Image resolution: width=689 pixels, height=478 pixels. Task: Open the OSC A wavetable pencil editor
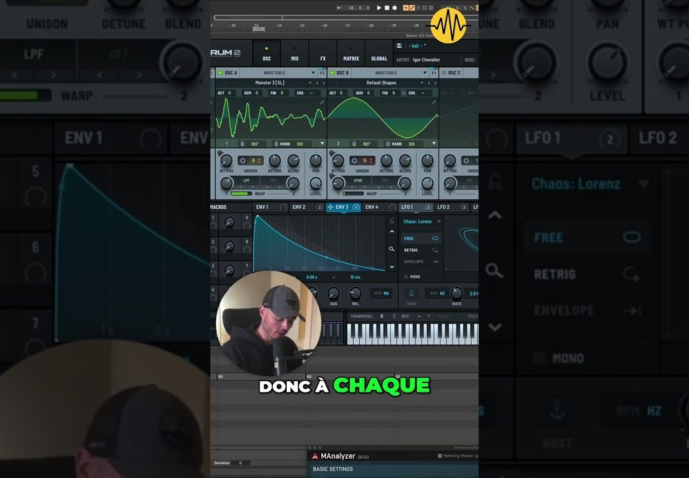tap(322, 102)
